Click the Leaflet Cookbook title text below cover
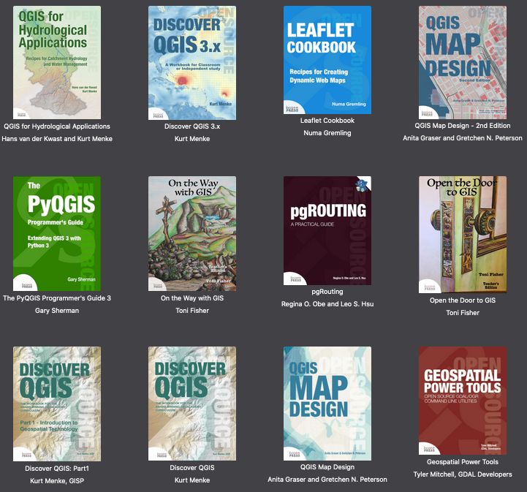 click(x=327, y=121)
